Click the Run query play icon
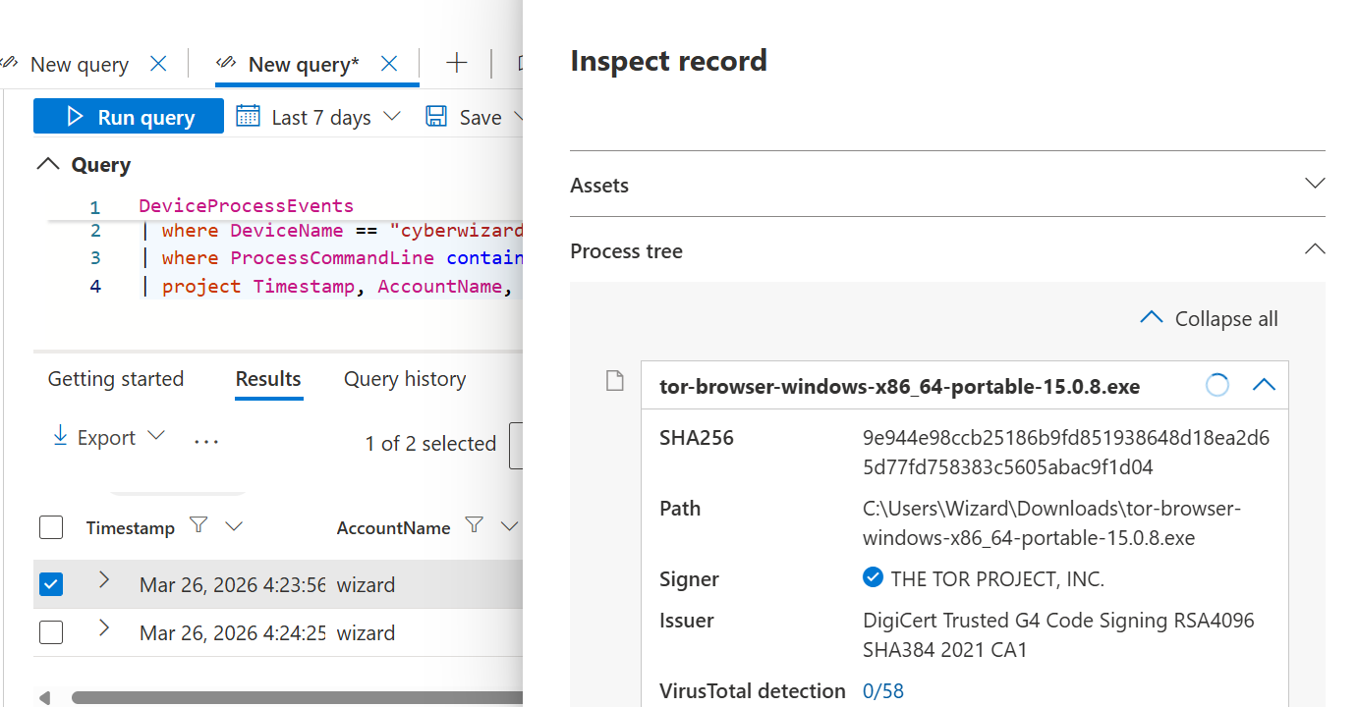The image size is (1358, 707). coord(75,118)
